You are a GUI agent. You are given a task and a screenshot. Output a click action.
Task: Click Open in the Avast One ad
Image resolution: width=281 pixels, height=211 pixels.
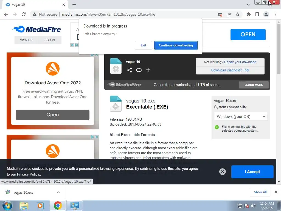[x=52, y=115]
